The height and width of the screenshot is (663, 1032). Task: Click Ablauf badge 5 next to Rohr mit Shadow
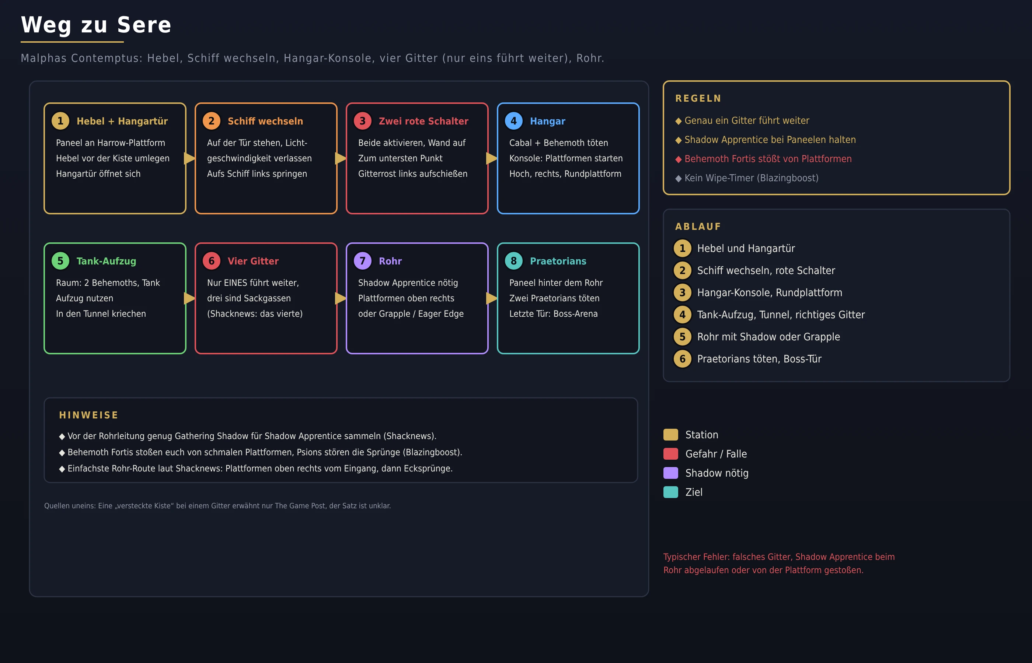[682, 337]
